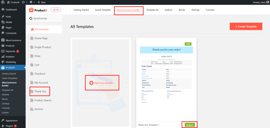Click the Home Page template icon
This screenshot has height=128, width=270.
(32, 38)
